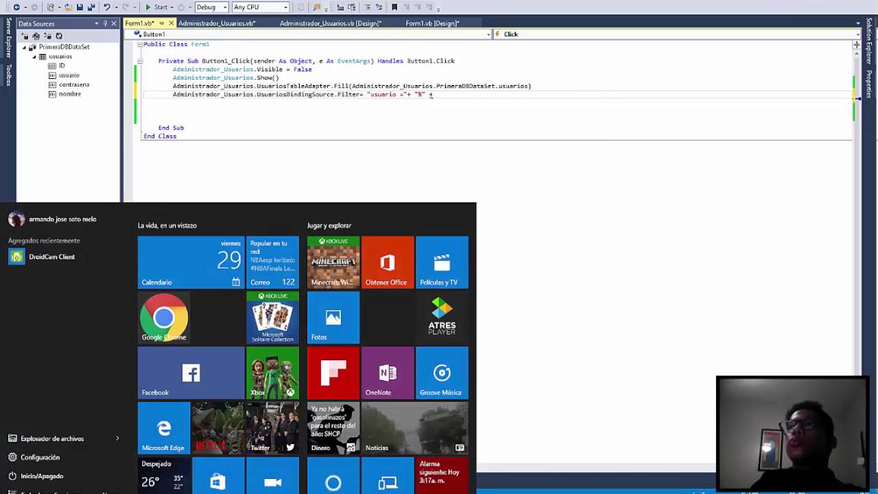
Task: Open the Debug configuration dropdown
Action: 211,7
